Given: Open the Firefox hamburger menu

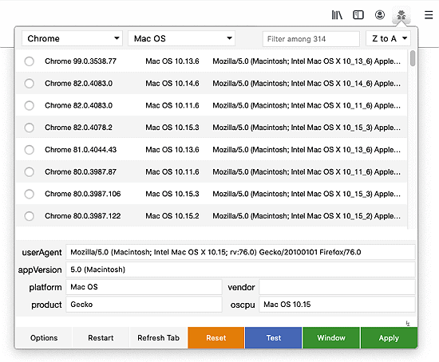Looking at the screenshot, I should 429,15.
